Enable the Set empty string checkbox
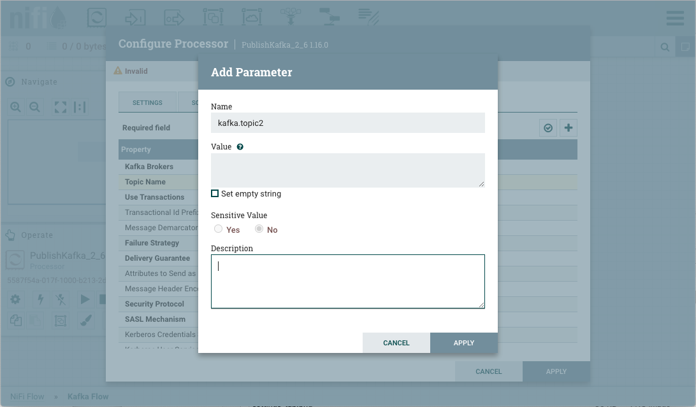The height and width of the screenshot is (407, 696). tap(215, 193)
